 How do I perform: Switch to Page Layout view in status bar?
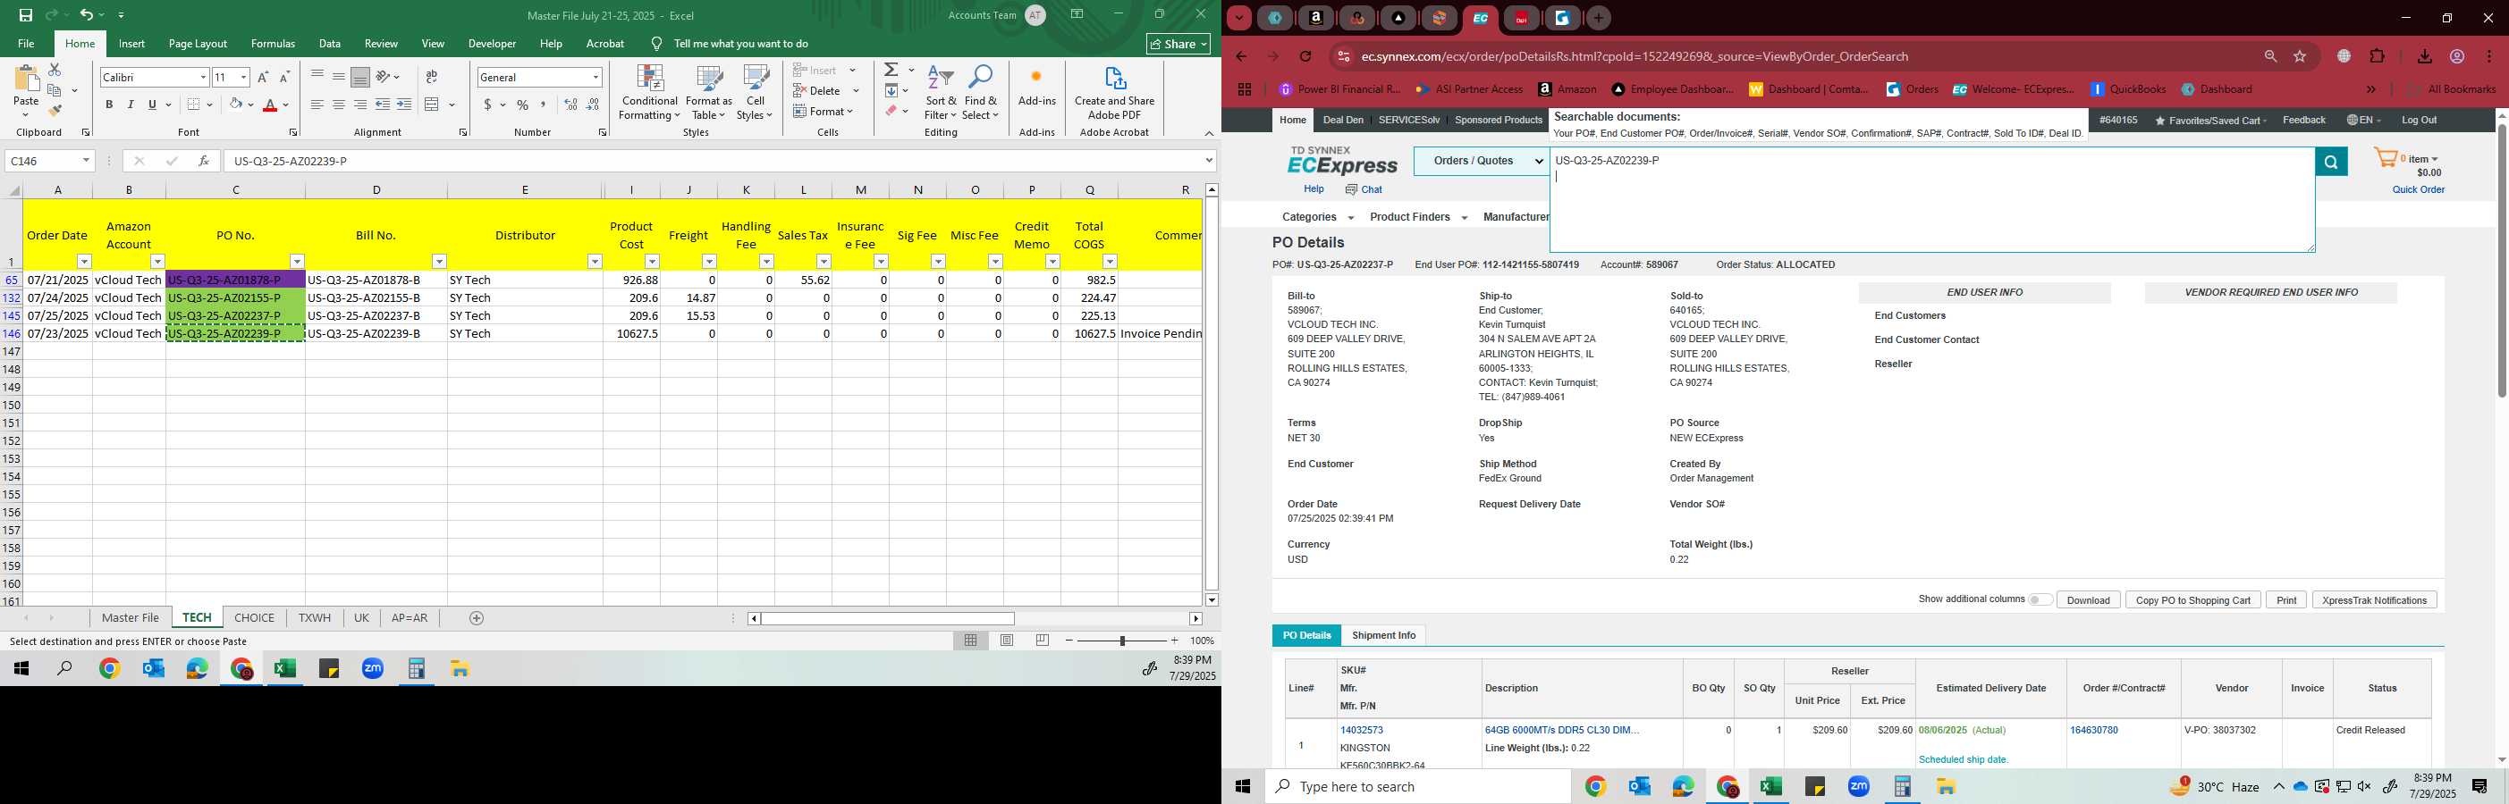pos(1007,641)
